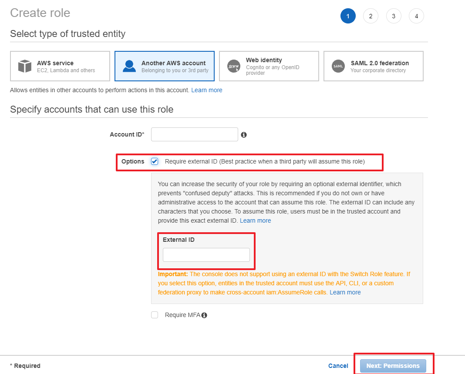Viewport: 465px width, 374px height.
Task: Click into the External ID text box
Action: point(206,255)
